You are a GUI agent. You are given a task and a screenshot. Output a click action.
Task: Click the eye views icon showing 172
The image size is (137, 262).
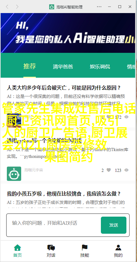tap(126, 117)
